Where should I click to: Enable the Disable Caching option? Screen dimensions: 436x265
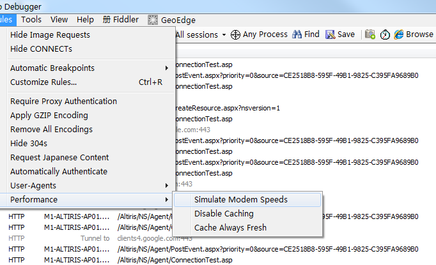(x=224, y=214)
